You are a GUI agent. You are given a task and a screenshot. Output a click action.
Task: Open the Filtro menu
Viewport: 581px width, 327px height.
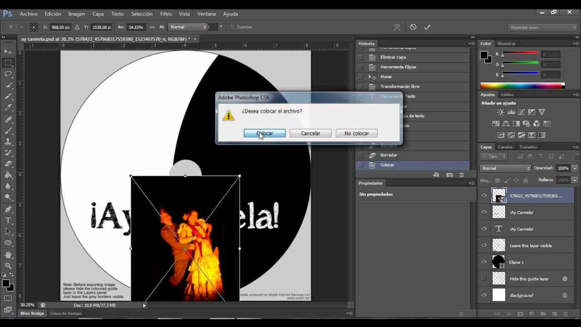pos(166,14)
